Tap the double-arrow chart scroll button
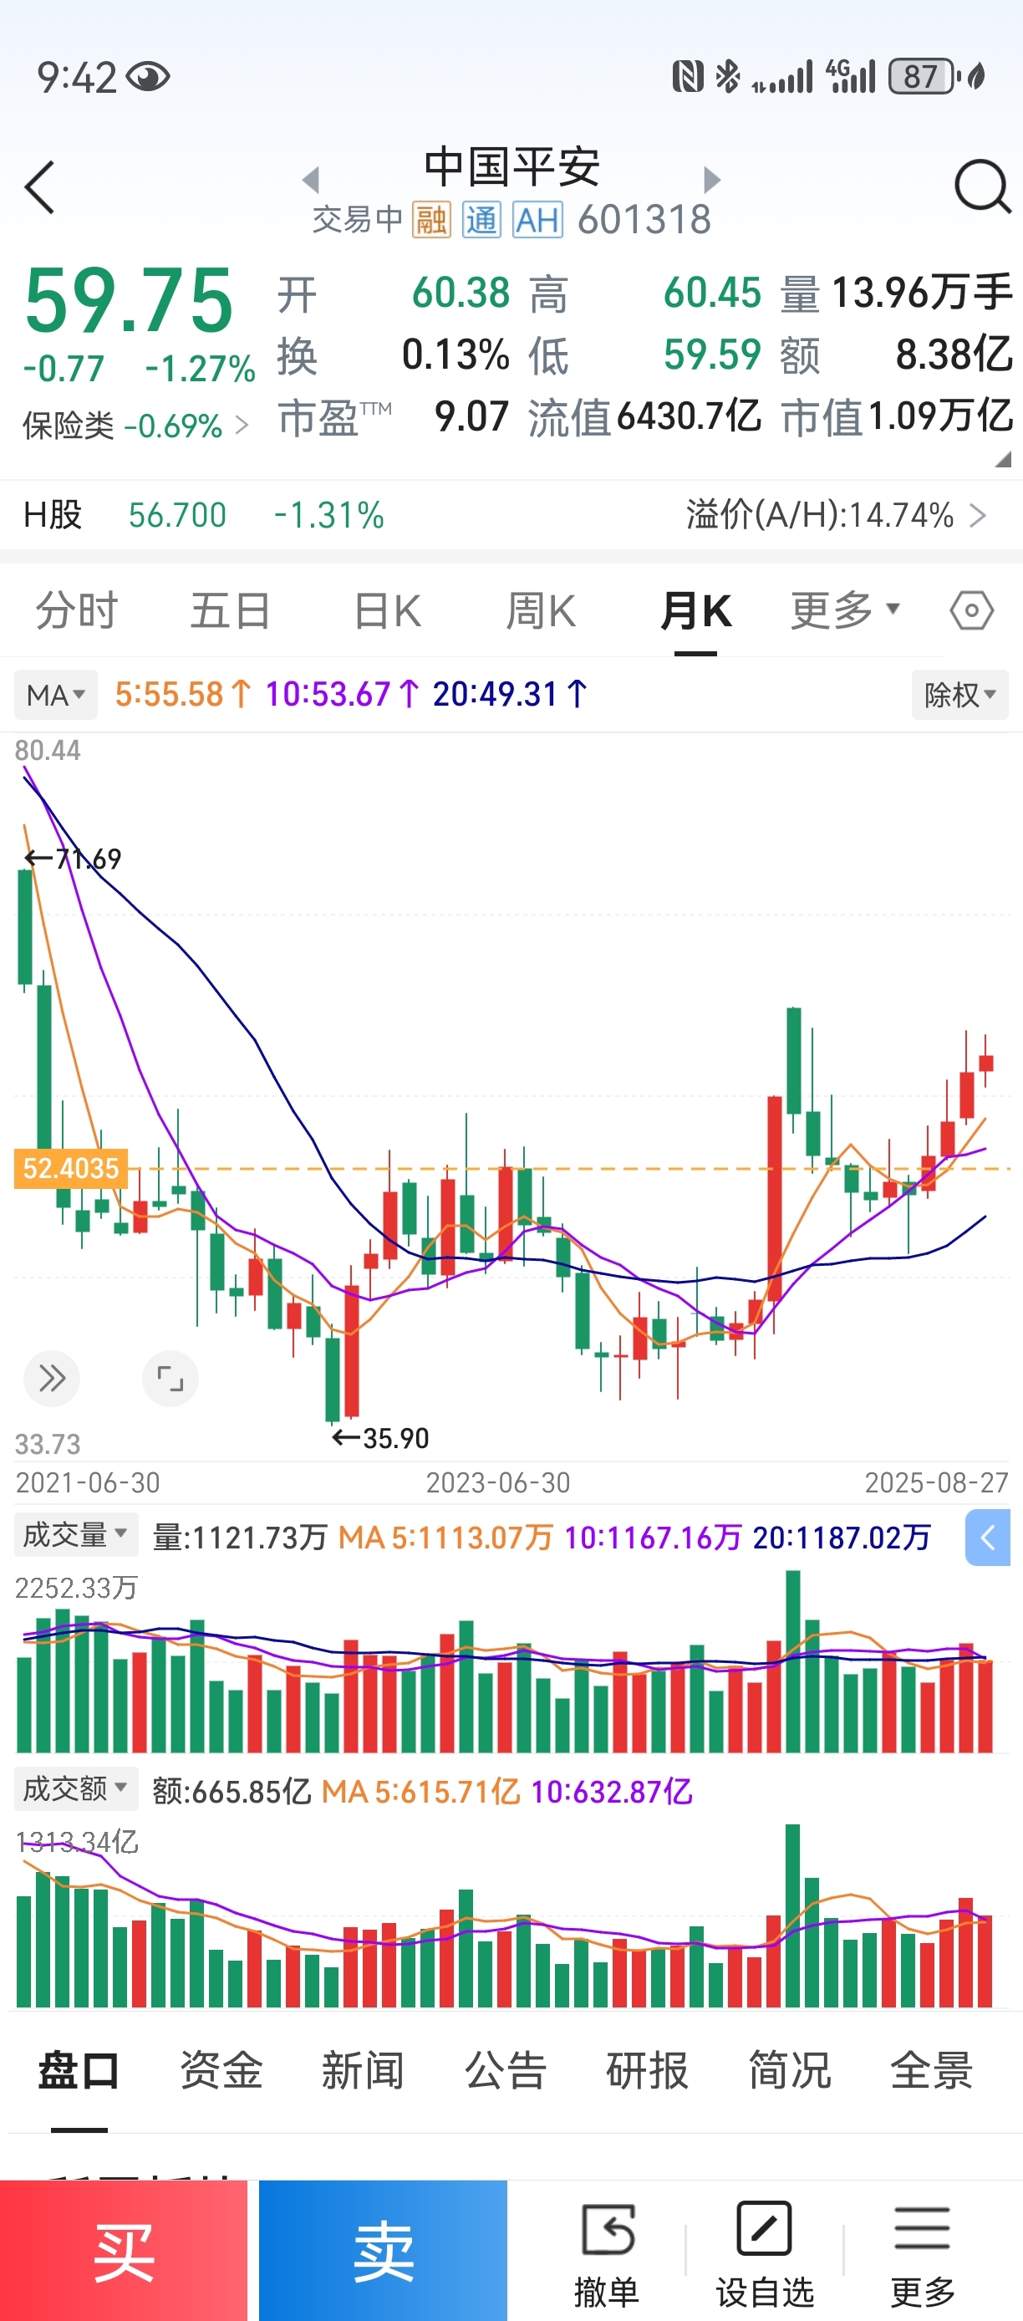1023x2321 pixels. (x=51, y=1378)
